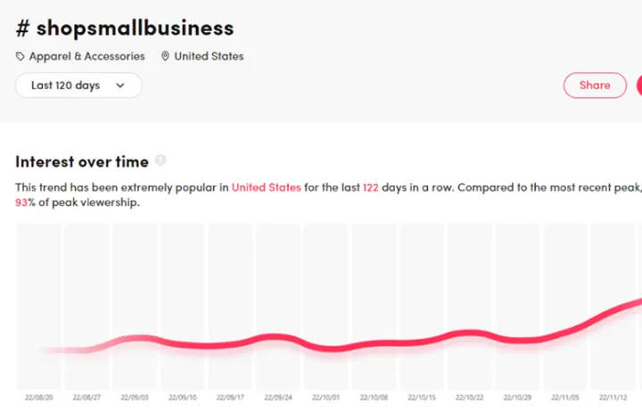Click the United States label under the hashtag title
The height and width of the screenshot is (412, 642).
[209, 56]
